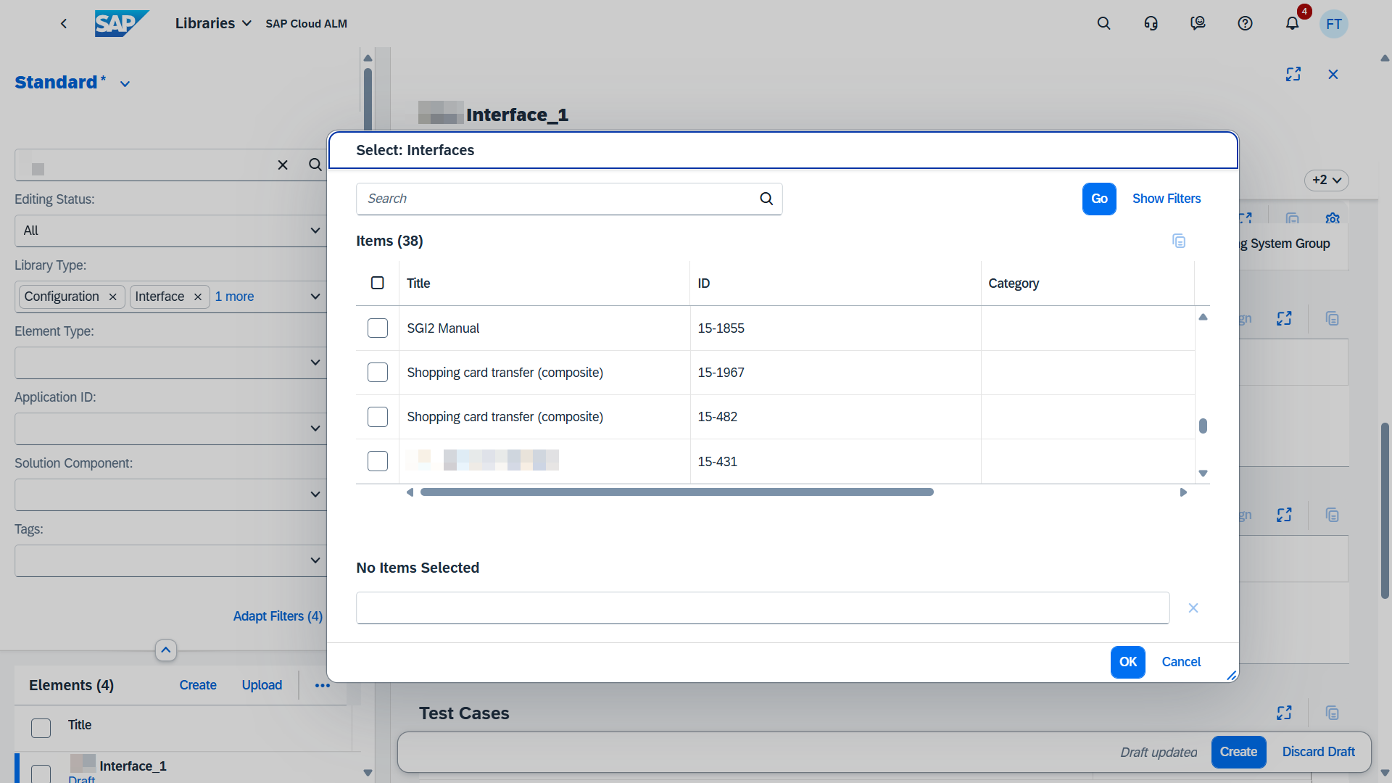
Task: Click the search magnifier in dialog
Action: [x=766, y=199]
